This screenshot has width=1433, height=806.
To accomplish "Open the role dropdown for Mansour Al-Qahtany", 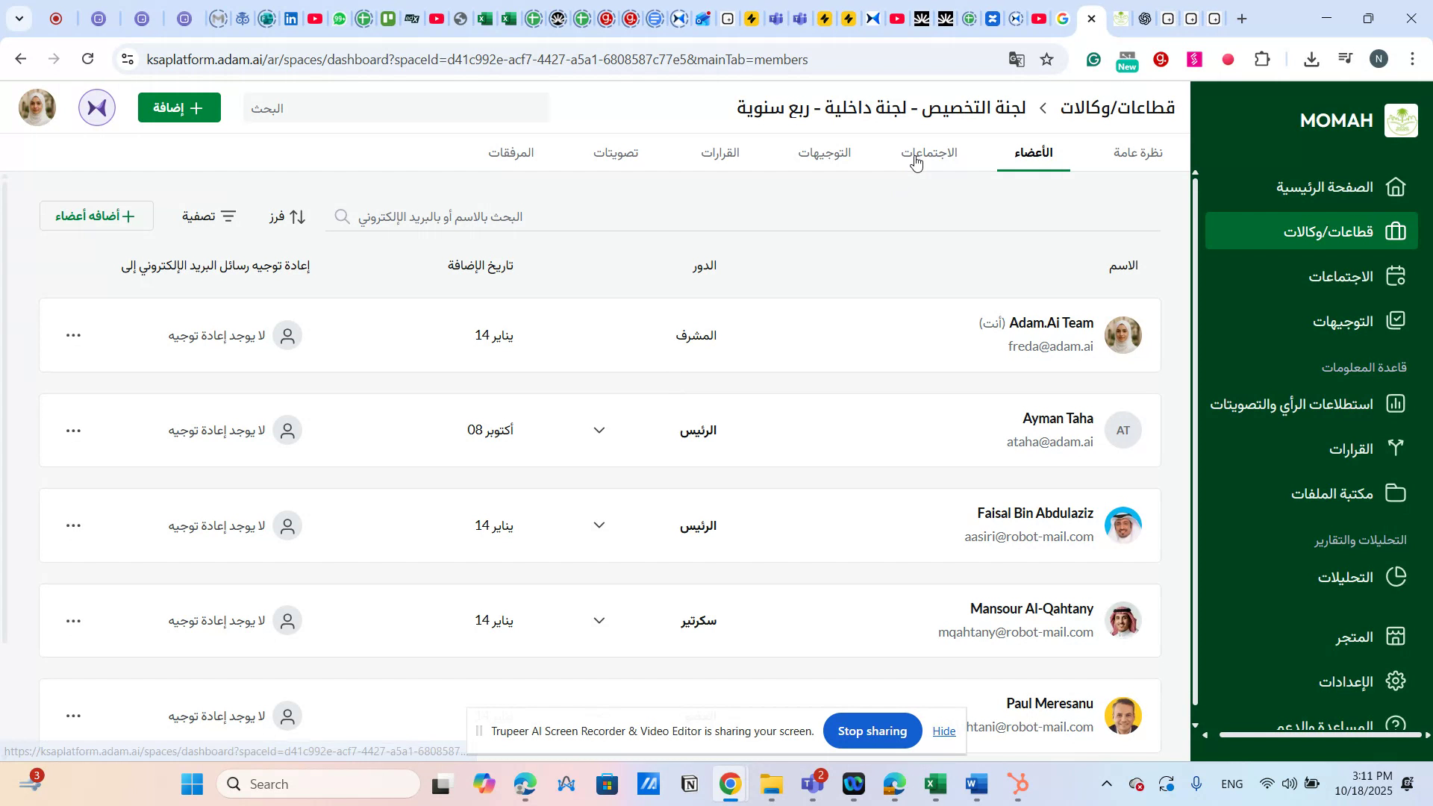I will [599, 619].
